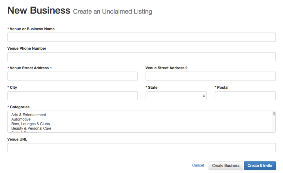Pick the Bars, Lounges & Clubs category

(31, 124)
